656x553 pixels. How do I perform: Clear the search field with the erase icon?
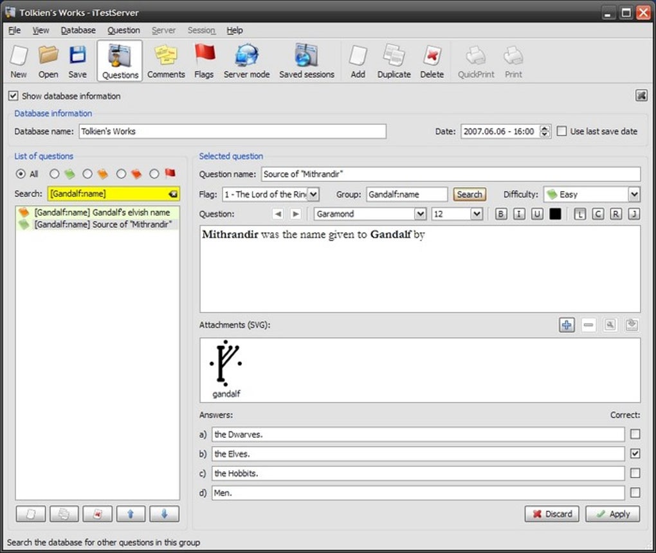click(173, 194)
